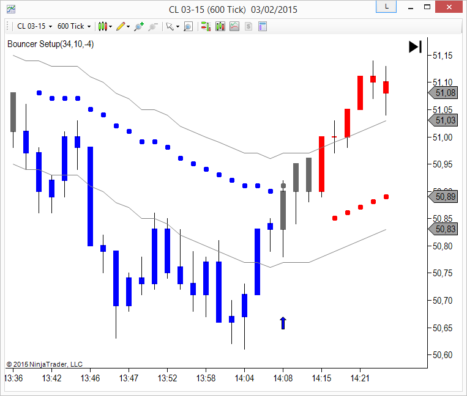Toggle the L link button in title bar
467x396 pixels.
click(385, 7)
